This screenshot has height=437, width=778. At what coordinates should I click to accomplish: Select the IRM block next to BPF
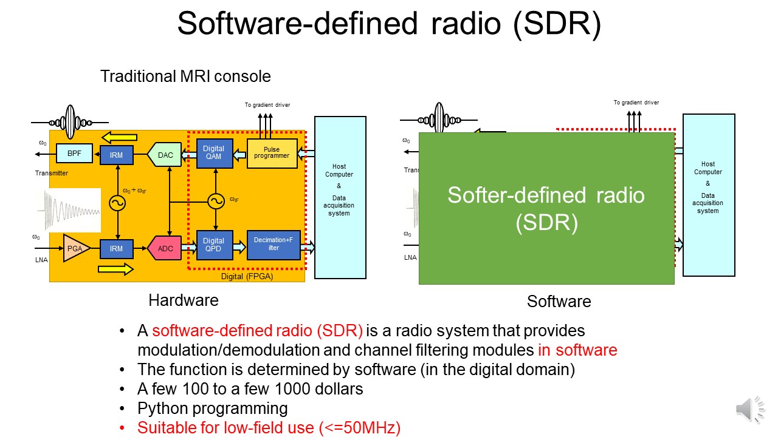tap(117, 155)
